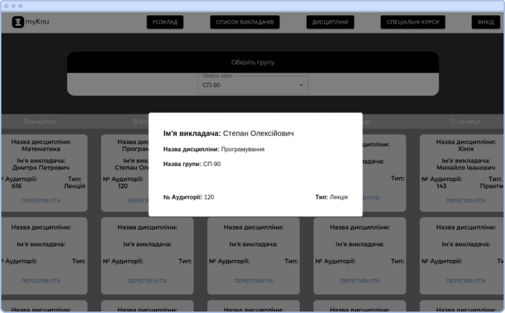The height and width of the screenshot is (313, 505).
Task: Click the Оберіть групу header bar
Action: [252, 62]
